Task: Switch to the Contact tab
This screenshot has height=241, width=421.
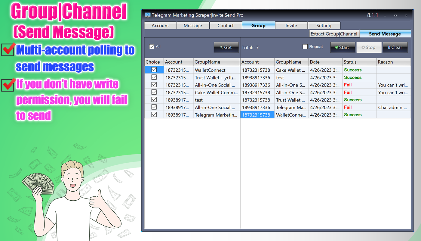Action: pyautogui.click(x=226, y=25)
